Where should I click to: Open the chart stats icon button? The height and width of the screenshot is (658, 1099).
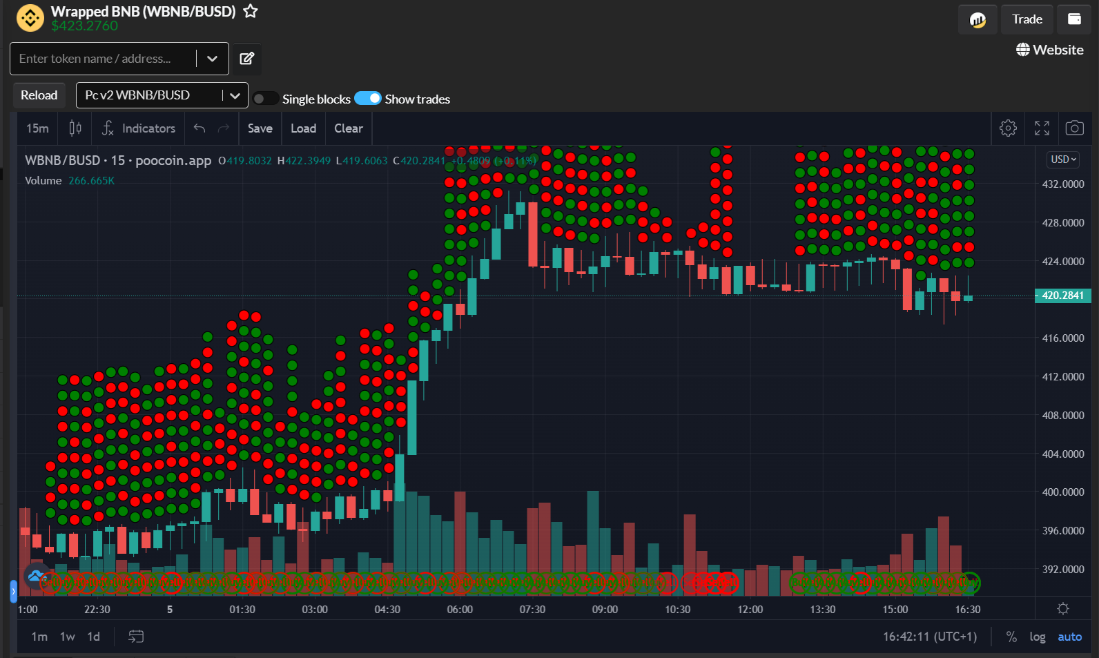coord(978,19)
